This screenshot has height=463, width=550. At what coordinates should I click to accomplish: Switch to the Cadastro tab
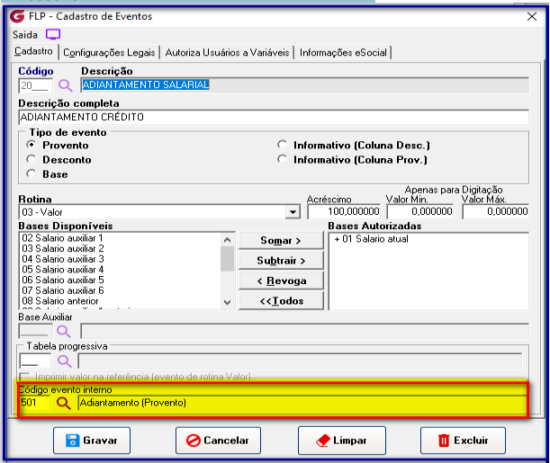[33, 51]
